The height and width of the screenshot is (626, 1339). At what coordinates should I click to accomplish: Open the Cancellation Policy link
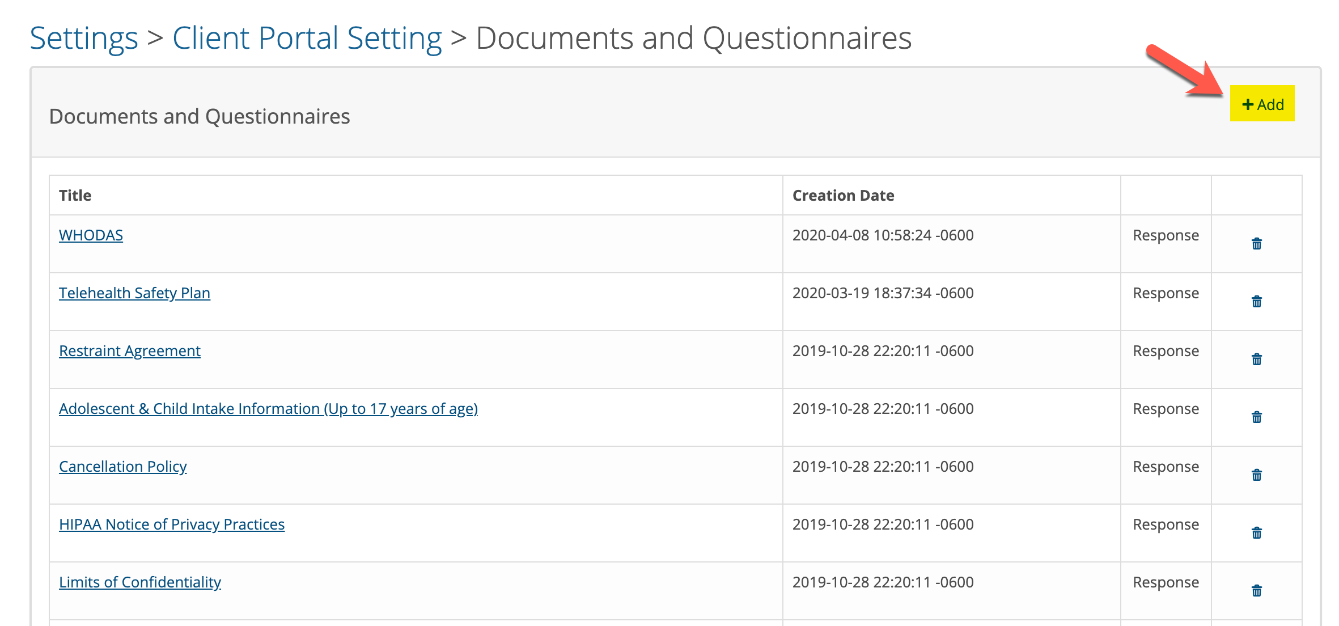coord(122,467)
